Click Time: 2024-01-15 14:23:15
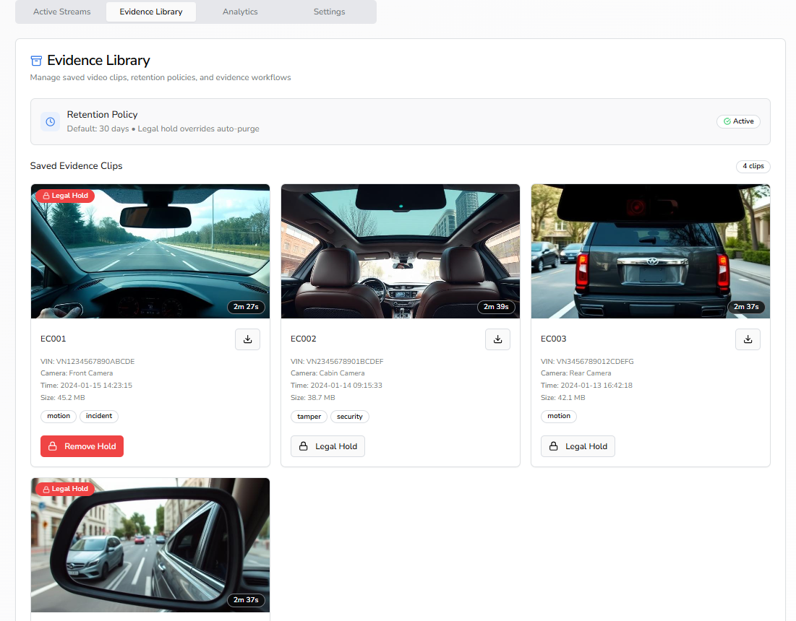This screenshot has width=796, height=621. click(86, 386)
